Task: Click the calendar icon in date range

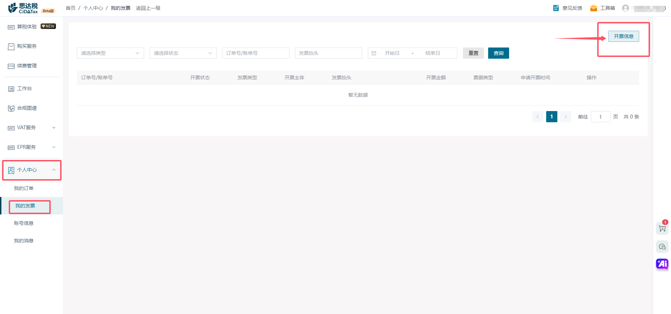Action: pyautogui.click(x=374, y=53)
